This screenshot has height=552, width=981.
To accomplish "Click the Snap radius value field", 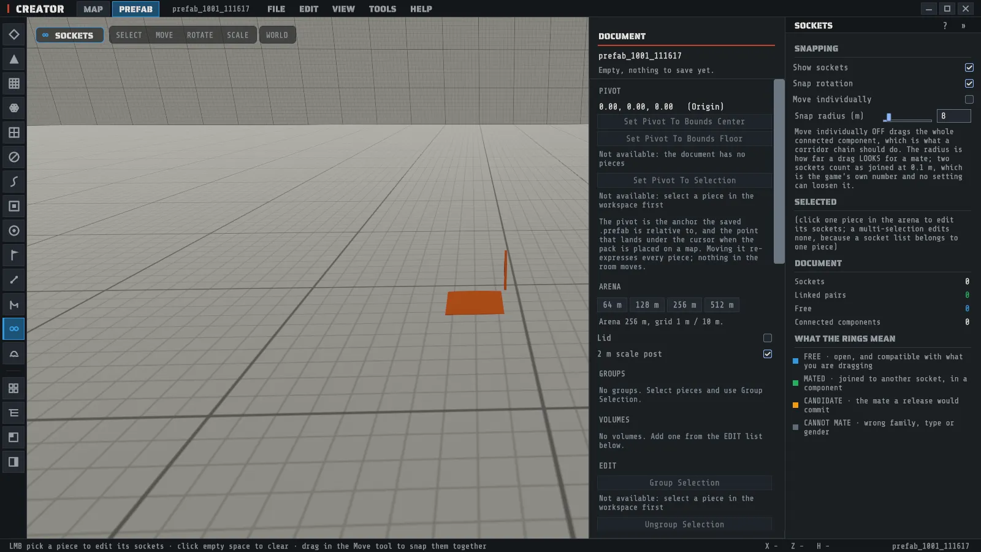I will [x=953, y=116].
